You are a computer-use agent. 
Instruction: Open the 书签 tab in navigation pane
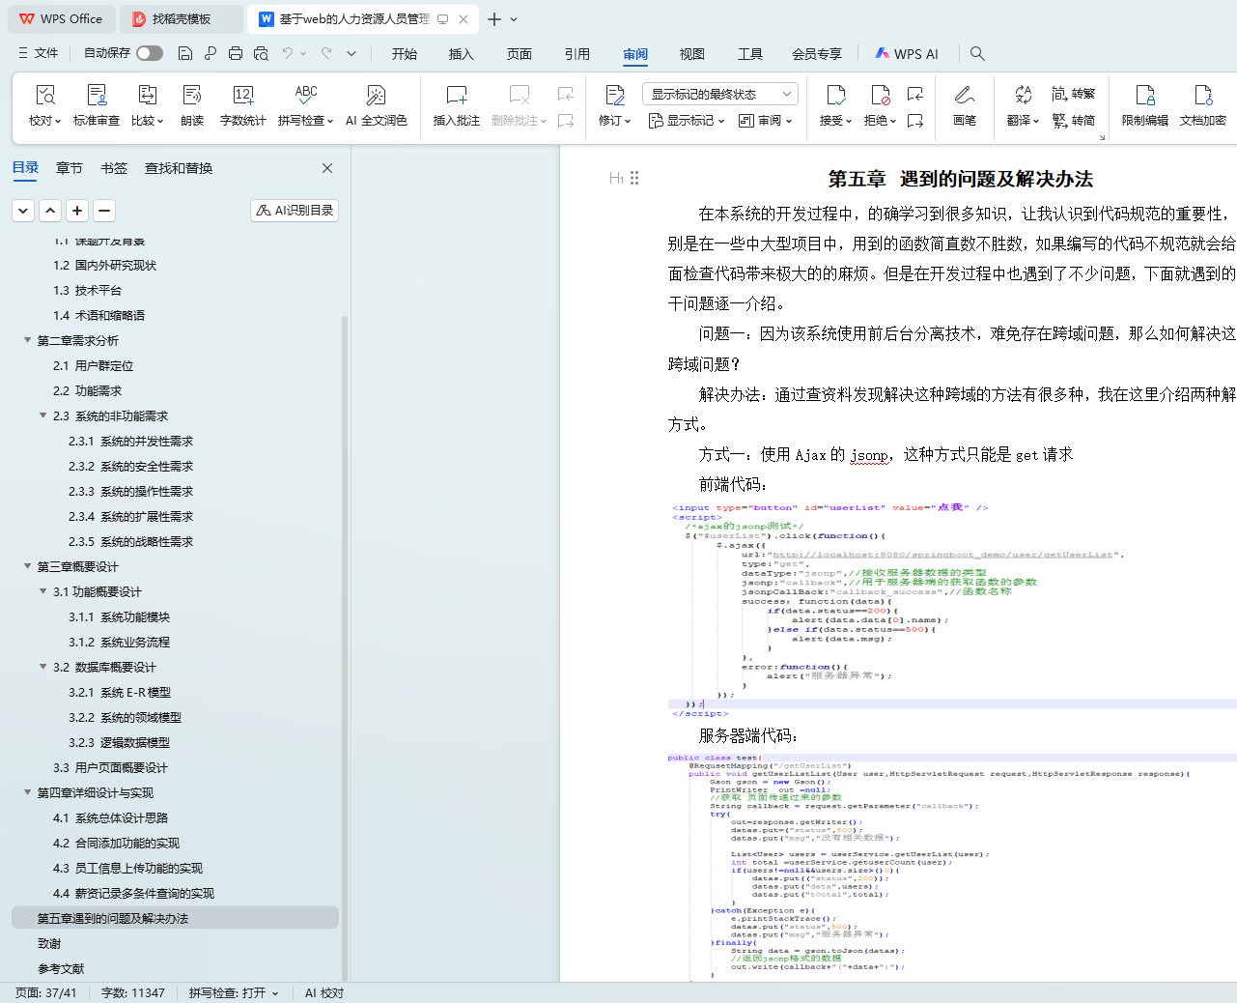click(114, 168)
